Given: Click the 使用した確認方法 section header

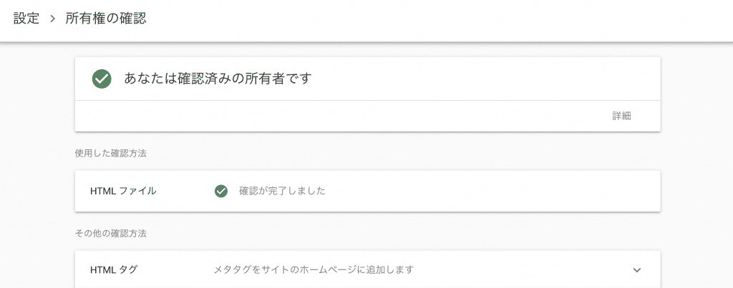Looking at the screenshot, I should tap(111, 153).
